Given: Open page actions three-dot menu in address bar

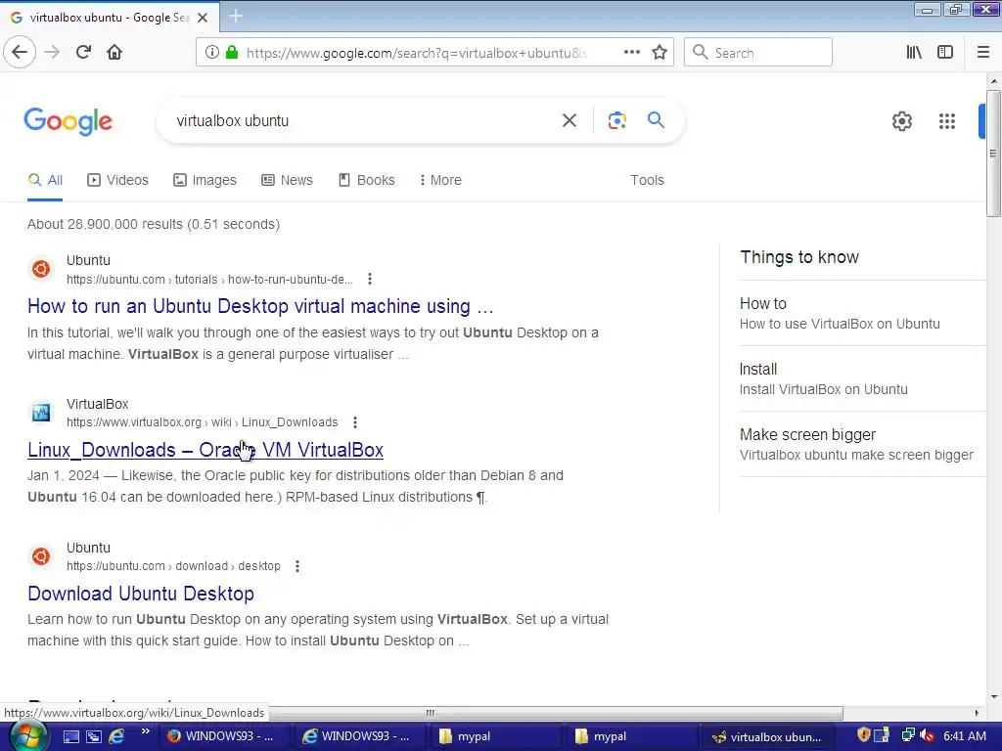Looking at the screenshot, I should tap(632, 53).
